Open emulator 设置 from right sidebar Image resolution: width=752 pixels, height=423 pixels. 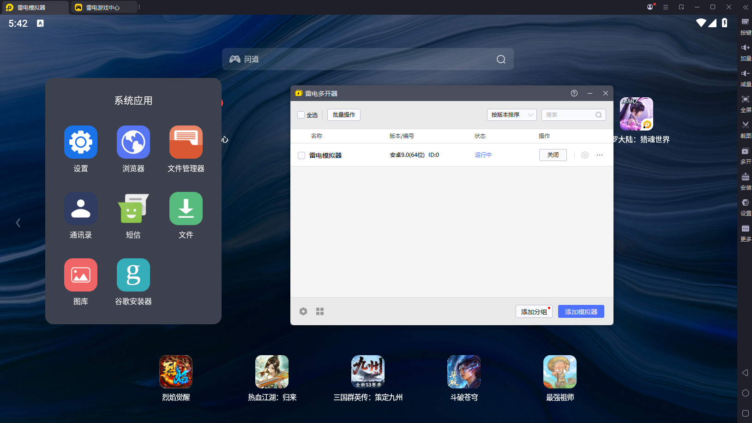pos(745,207)
